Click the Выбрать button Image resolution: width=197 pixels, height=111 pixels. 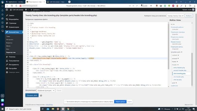click(x=189, y=16)
